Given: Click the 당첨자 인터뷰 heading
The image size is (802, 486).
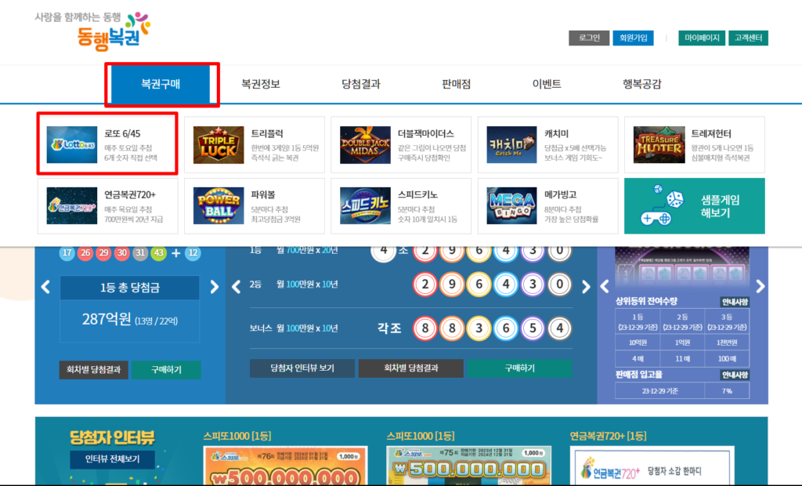Looking at the screenshot, I should click(112, 437).
